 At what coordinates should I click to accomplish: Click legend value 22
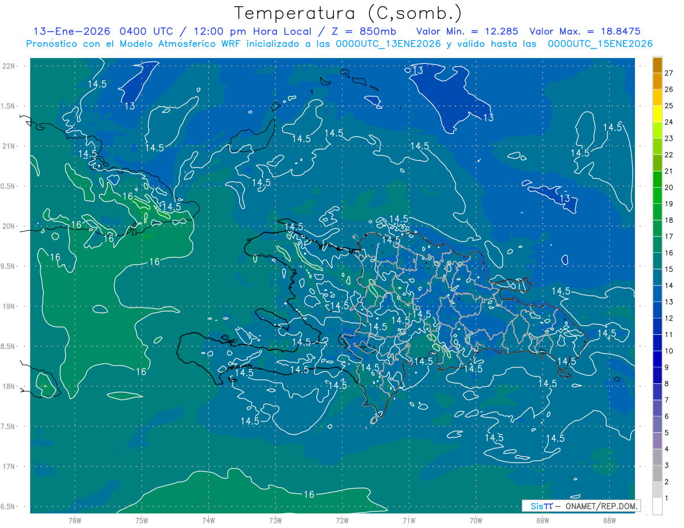tap(669, 155)
